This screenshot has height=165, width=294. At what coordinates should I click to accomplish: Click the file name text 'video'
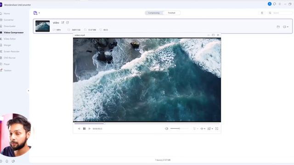point(56,22)
